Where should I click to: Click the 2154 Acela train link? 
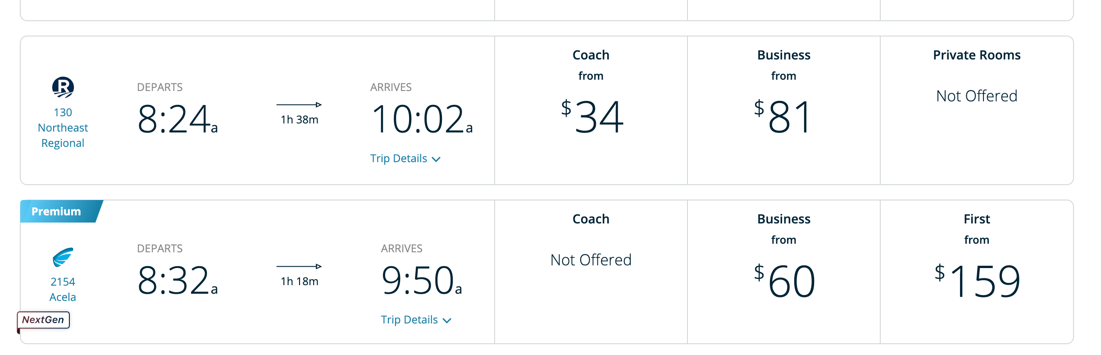pyautogui.click(x=62, y=289)
